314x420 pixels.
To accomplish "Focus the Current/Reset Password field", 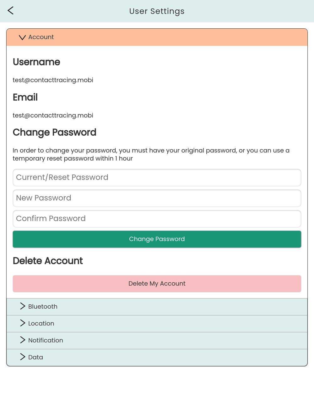I will tap(157, 178).
